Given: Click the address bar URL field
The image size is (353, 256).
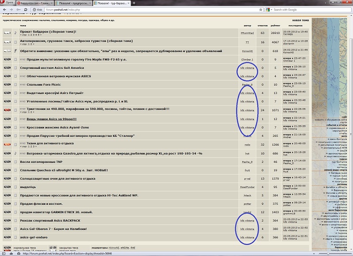Looking at the screenshot, I should [x=151, y=10].
